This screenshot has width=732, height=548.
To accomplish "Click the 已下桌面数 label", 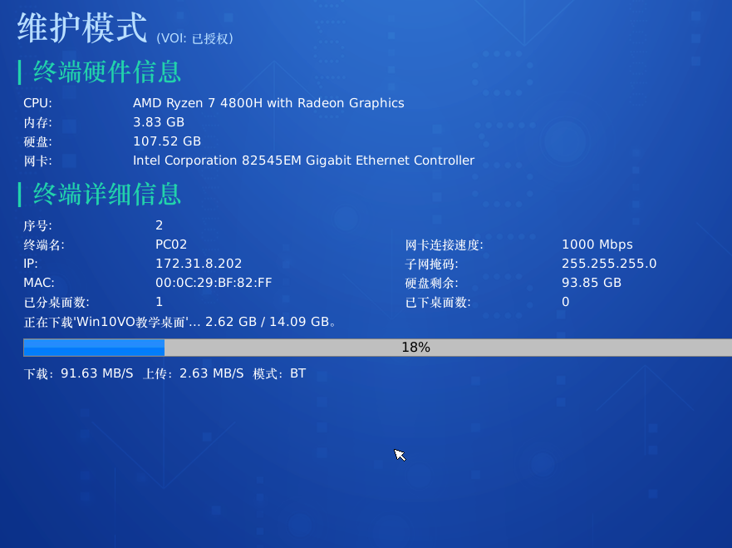I will point(438,303).
